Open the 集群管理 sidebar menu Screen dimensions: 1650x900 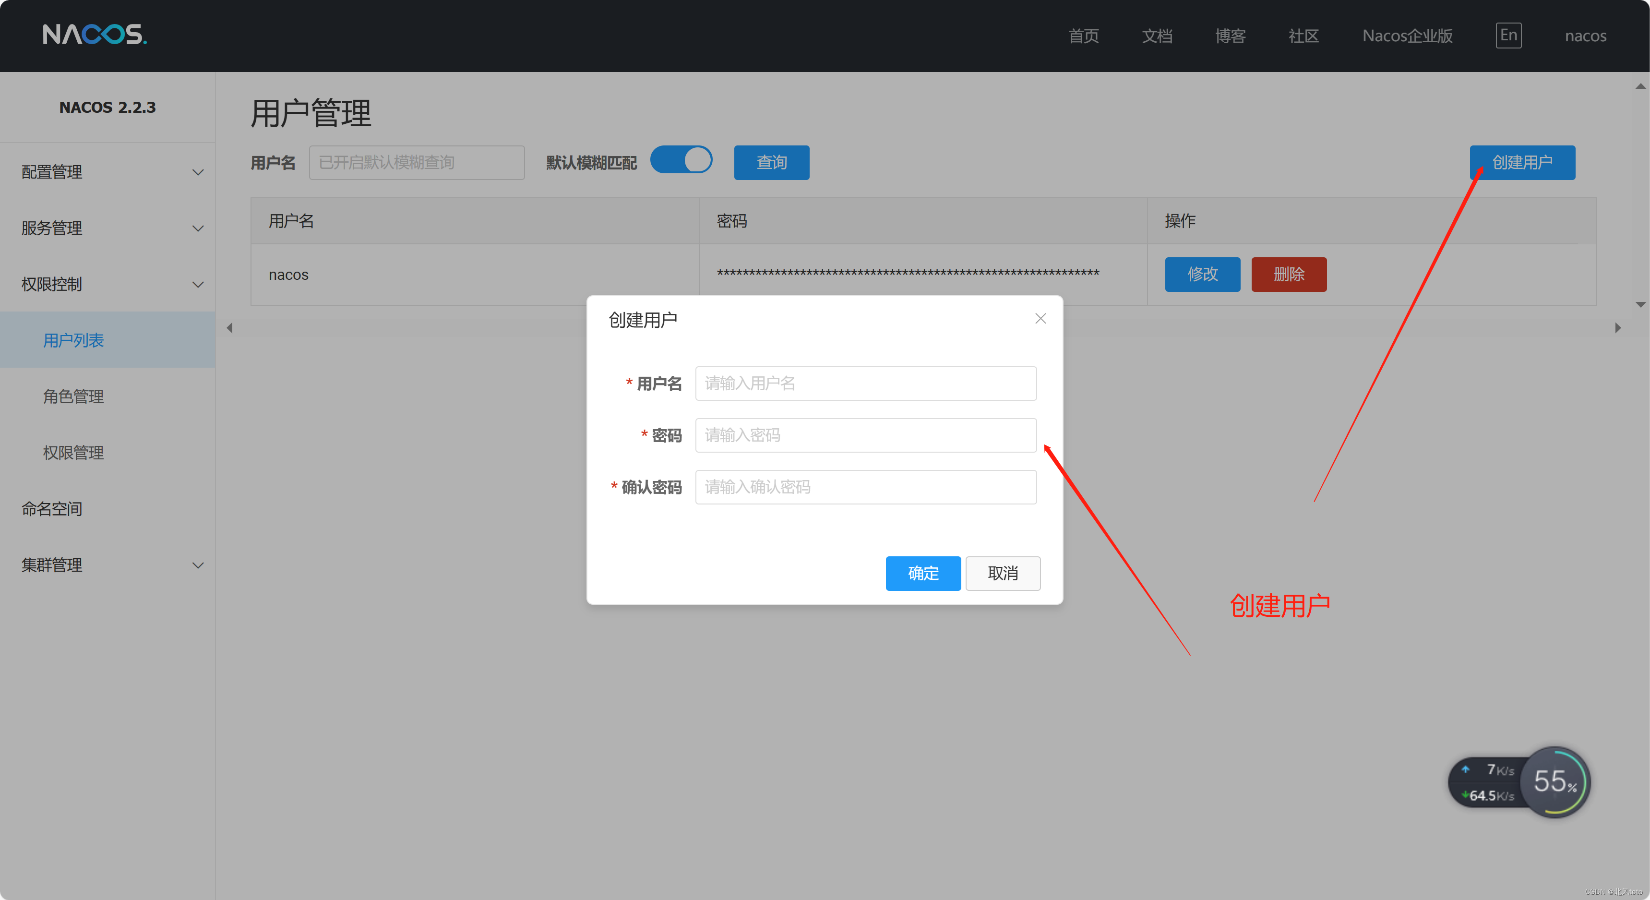[108, 565]
